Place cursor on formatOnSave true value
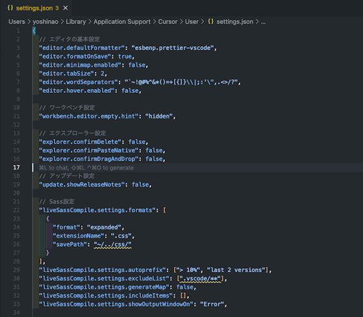Screen dimensions: 363x317 click(x=125, y=57)
